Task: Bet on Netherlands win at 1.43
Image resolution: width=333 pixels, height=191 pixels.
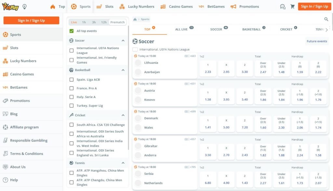Action: tap(245, 179)
